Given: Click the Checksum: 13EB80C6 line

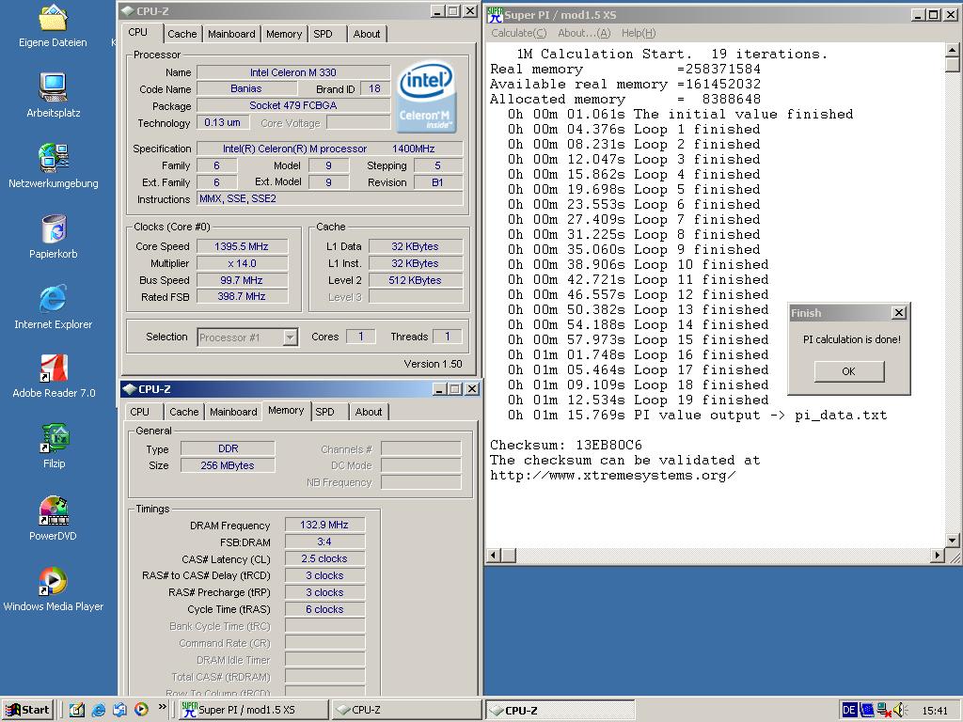Looking at the screenshot, I should [x=565, y=445].
